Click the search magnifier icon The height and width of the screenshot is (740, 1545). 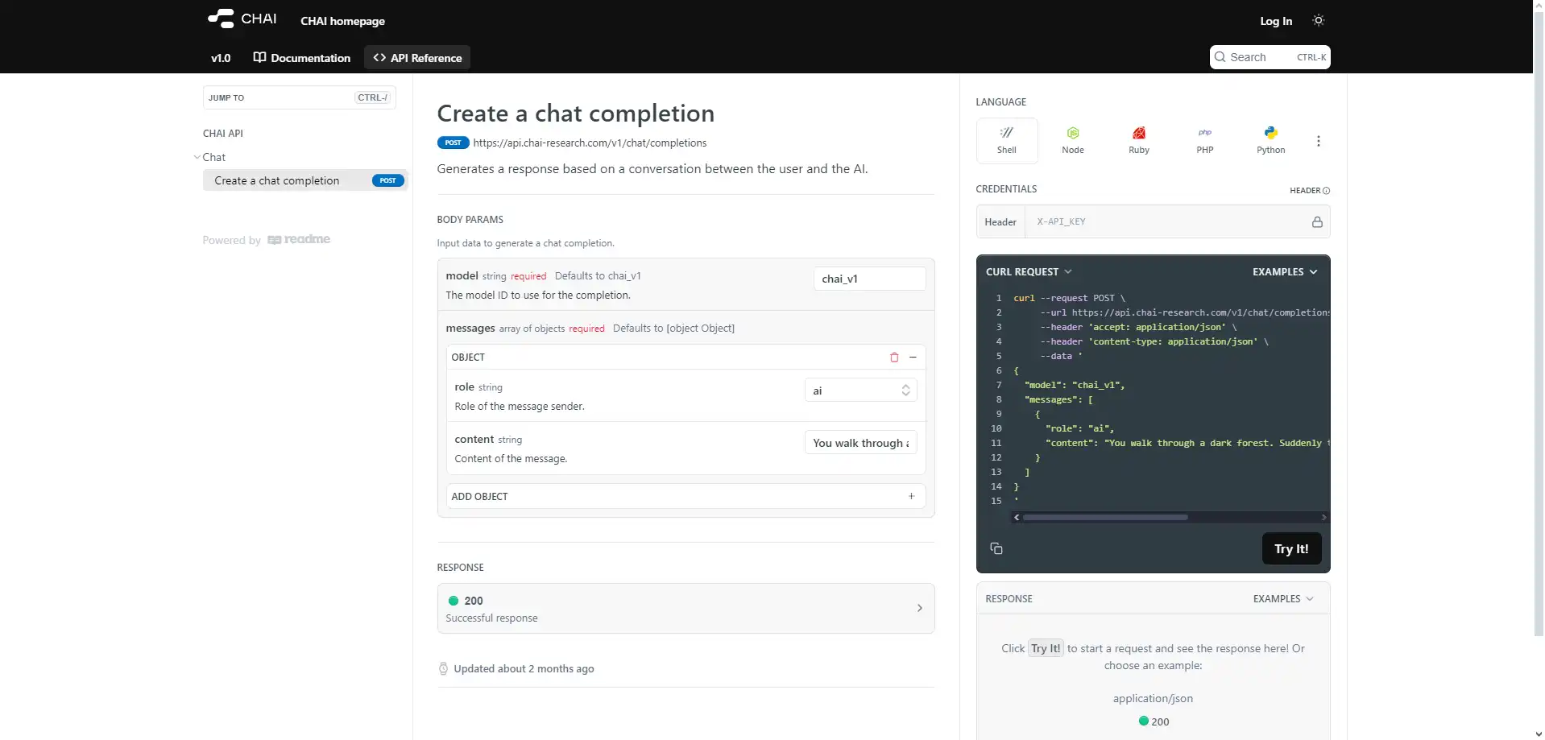pyautogui.click(x=1220, y=57)
